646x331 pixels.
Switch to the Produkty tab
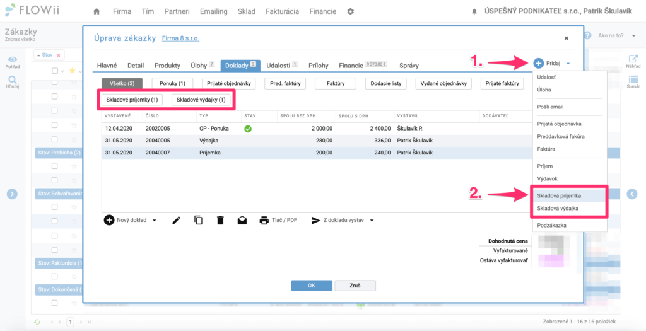tap(167, 66)
